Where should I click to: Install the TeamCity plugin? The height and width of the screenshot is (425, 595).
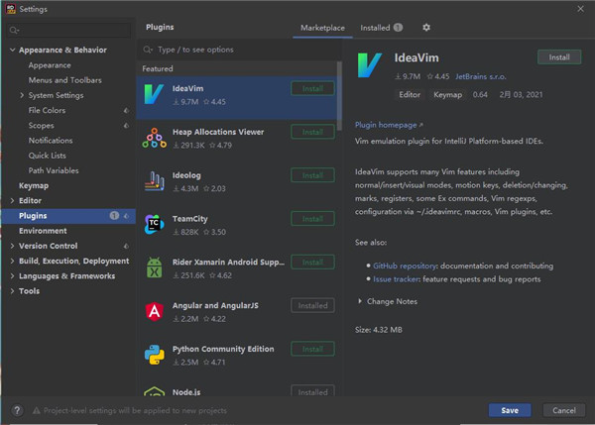(x=312, y=219)
